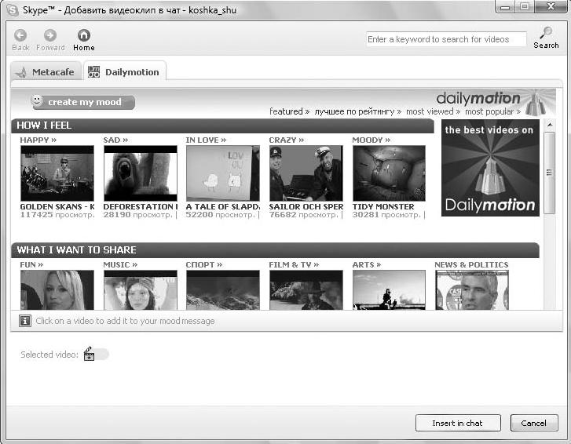Click the Back navigation arrow icon
The width and height of the screenshot is (571, 444).
point(20,35)
